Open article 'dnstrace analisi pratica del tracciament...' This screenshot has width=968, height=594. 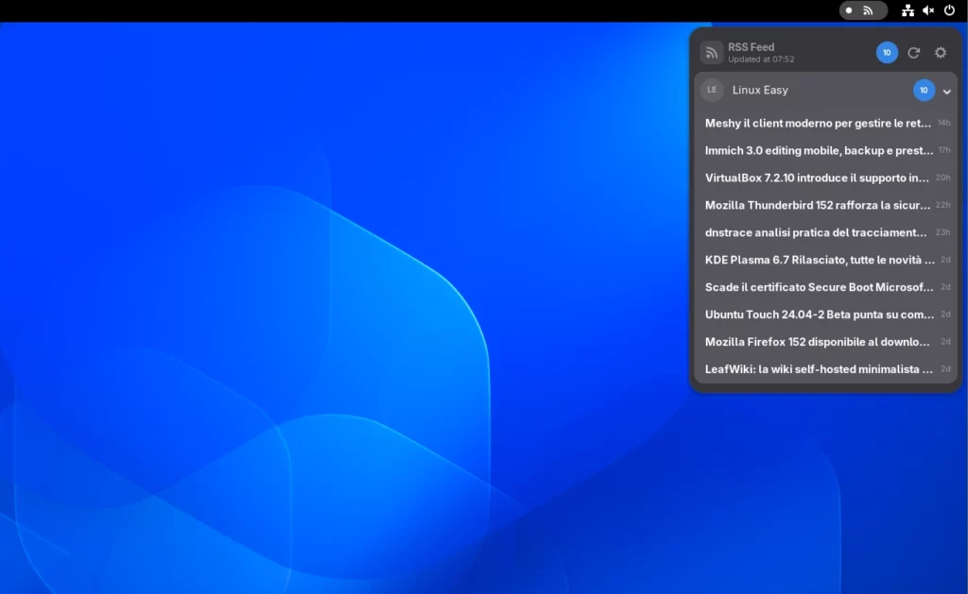826,232
